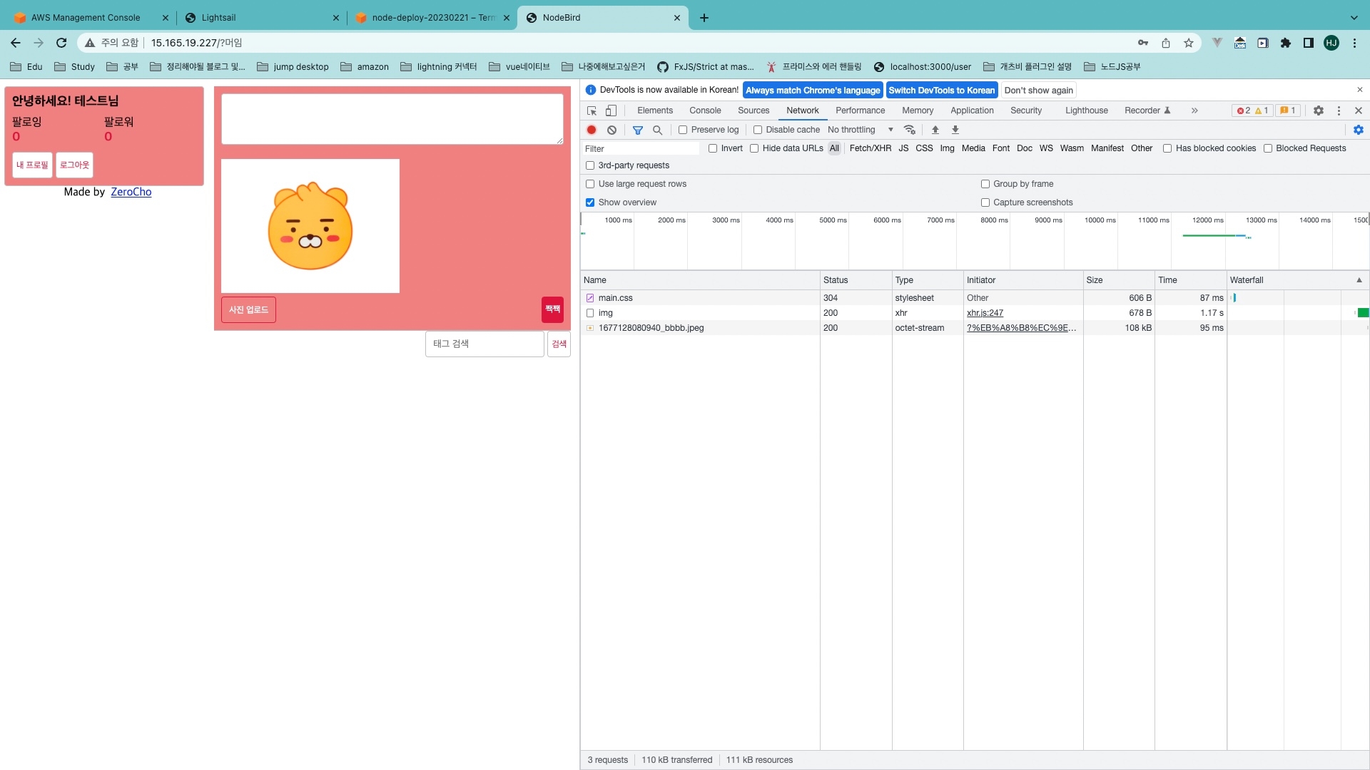Switch to the Console tab
Viewport: 1370px width, 770px height.
pos(705,111)
